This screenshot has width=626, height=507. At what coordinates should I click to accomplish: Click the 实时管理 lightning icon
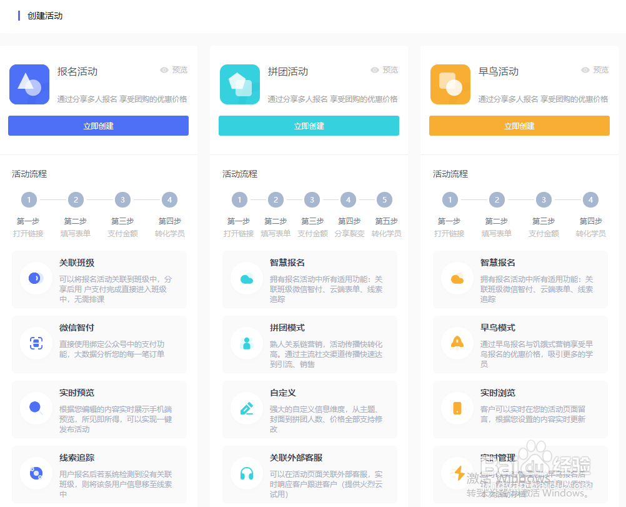point(457,472)
